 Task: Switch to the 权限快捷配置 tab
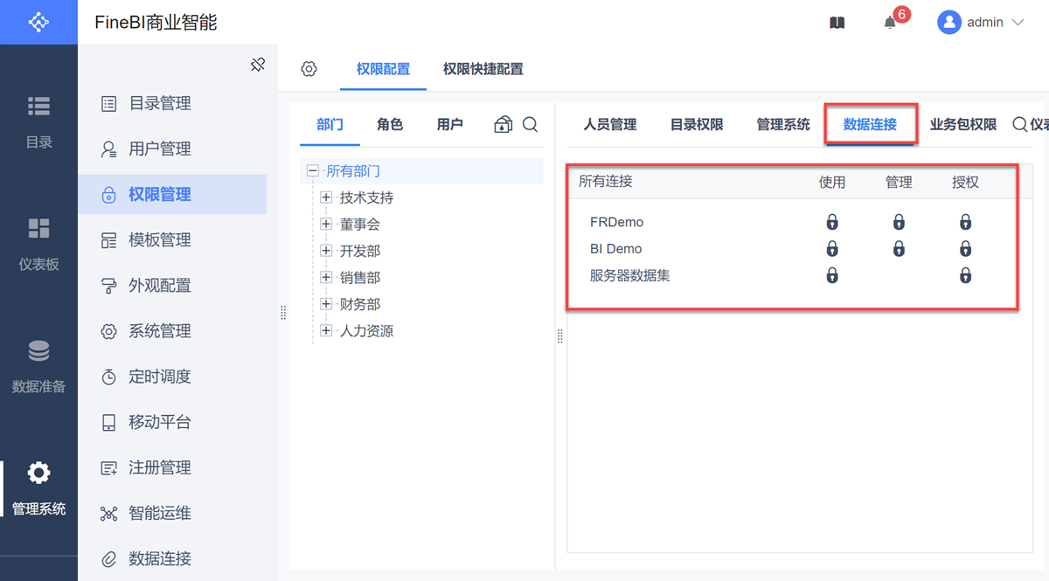coord(483,69)
